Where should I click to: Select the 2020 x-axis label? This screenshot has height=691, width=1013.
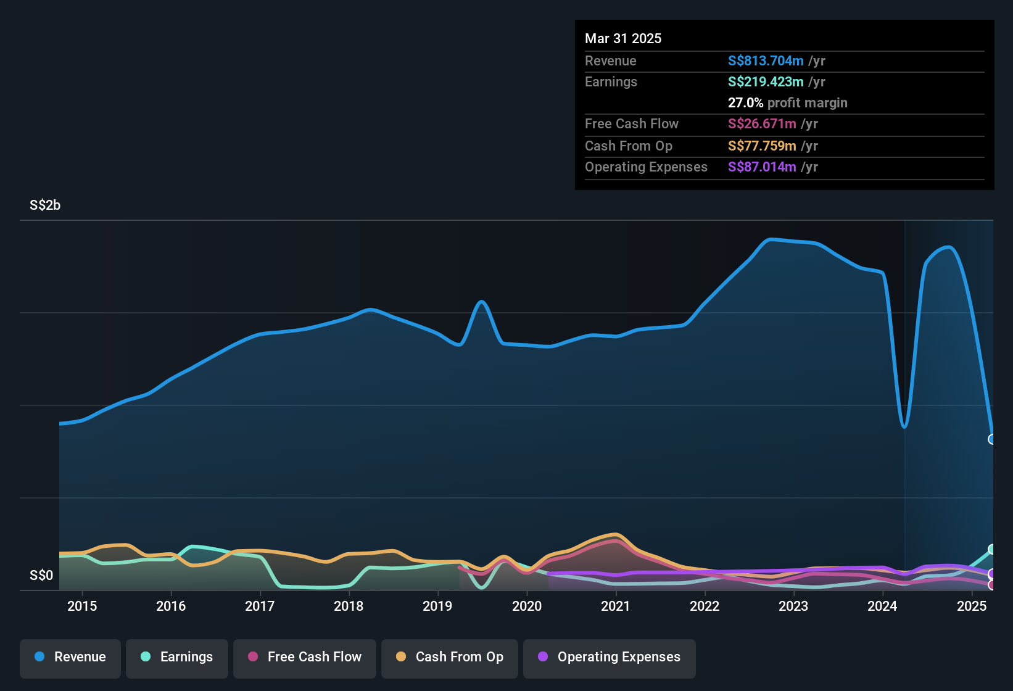527,606
